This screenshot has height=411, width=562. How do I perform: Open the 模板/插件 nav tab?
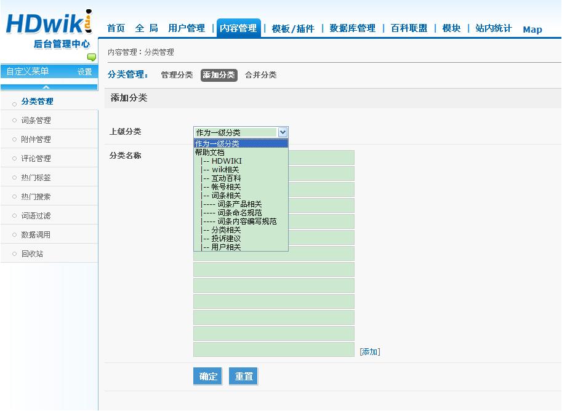[x=293, y=28]
